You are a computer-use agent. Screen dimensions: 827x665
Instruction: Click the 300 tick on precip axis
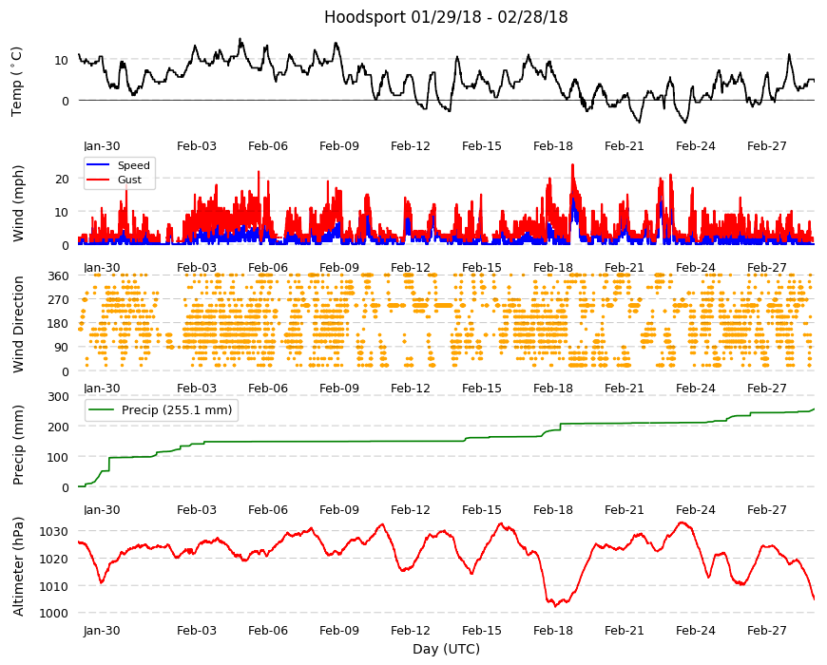pos(59,396)
